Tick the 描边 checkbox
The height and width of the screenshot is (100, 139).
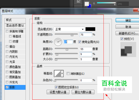pyautogui.click(x=7, y=46)
